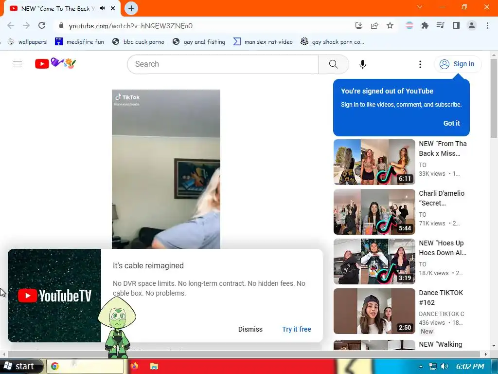The height and width of the screenshot is (374, 498).
Task: Click the NEW "Walking" video title
Action: click(x=440, y=344)
